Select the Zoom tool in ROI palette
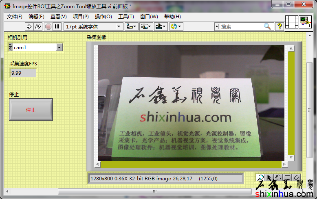317x199 pixels. point(260,177)
